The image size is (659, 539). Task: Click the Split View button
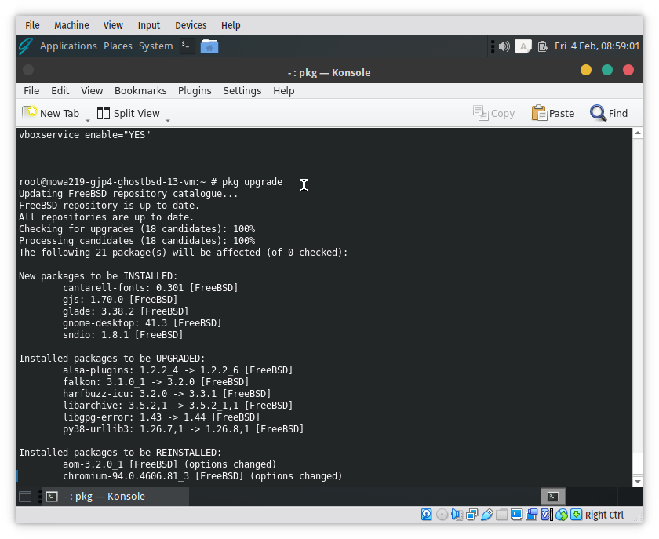coord(129,113)
